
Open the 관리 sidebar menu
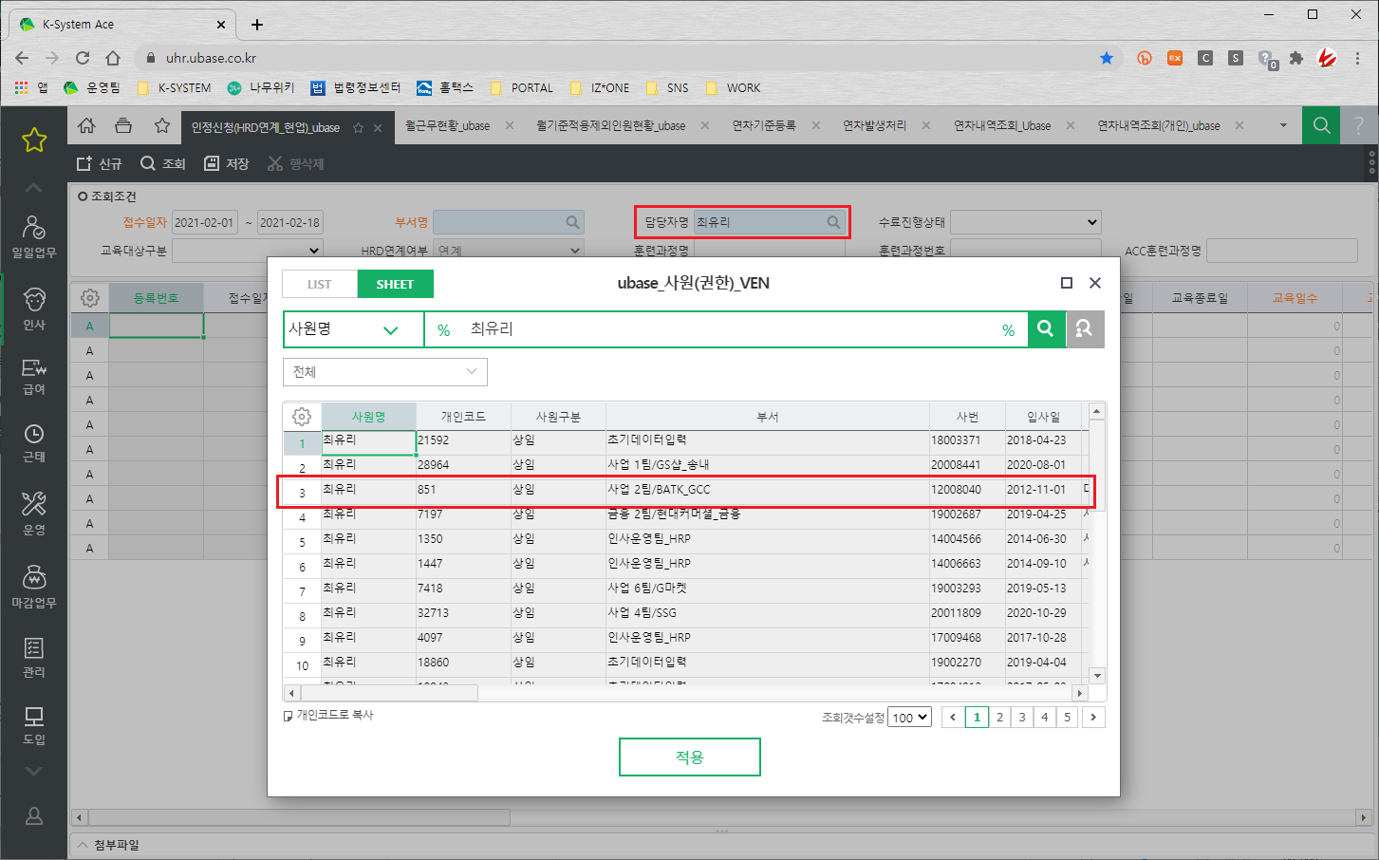click(34, 658)
